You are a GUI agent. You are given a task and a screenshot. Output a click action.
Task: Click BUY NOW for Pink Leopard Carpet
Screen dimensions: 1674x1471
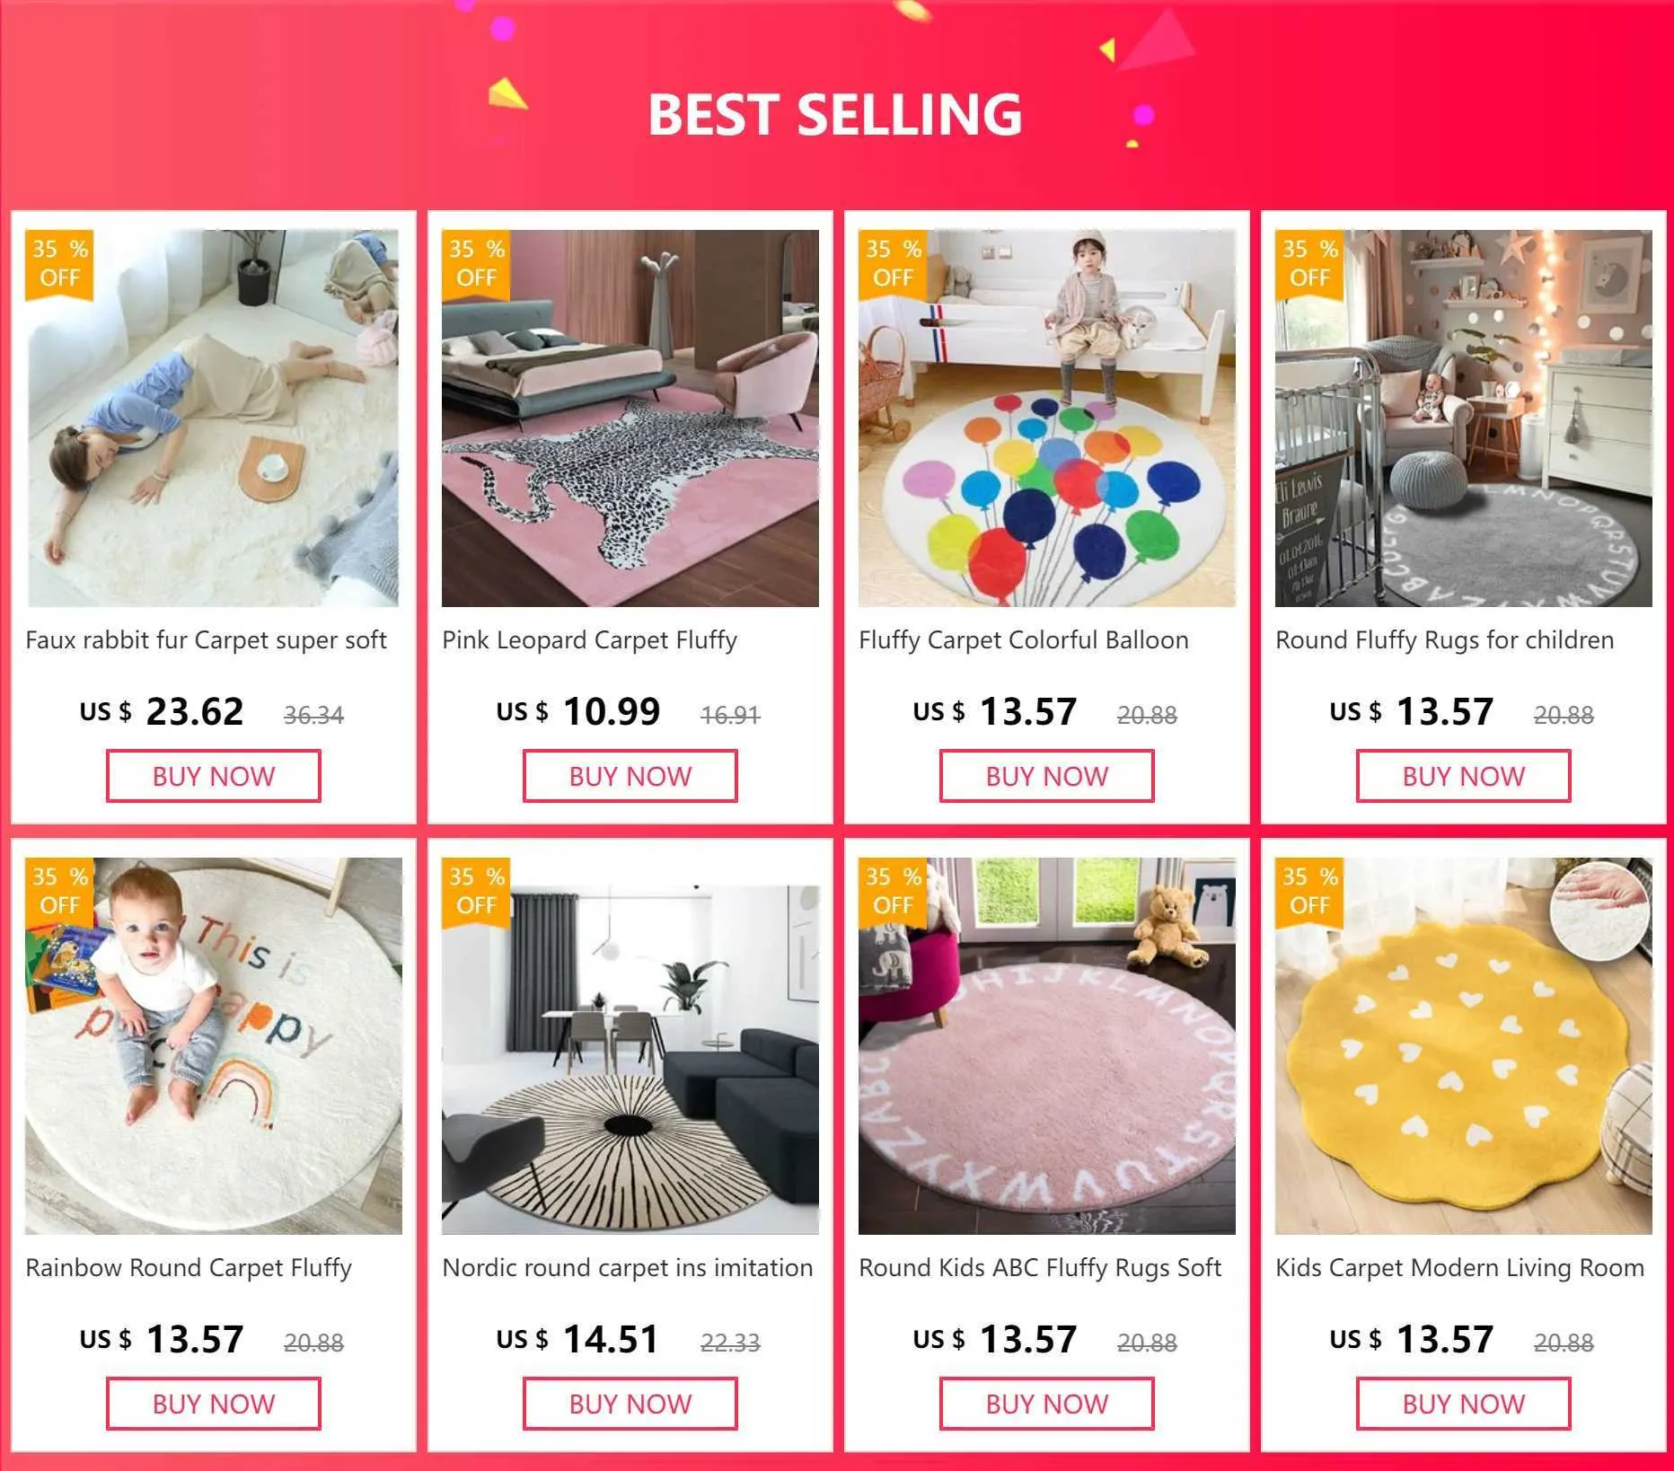point(630,776)
